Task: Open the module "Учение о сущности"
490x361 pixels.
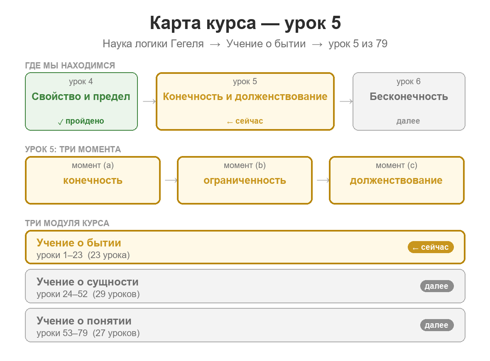Action: pos(245,286)
